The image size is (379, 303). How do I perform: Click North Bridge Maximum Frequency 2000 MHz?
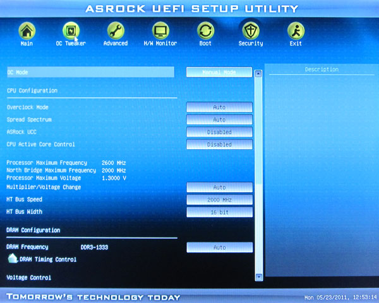114,171
